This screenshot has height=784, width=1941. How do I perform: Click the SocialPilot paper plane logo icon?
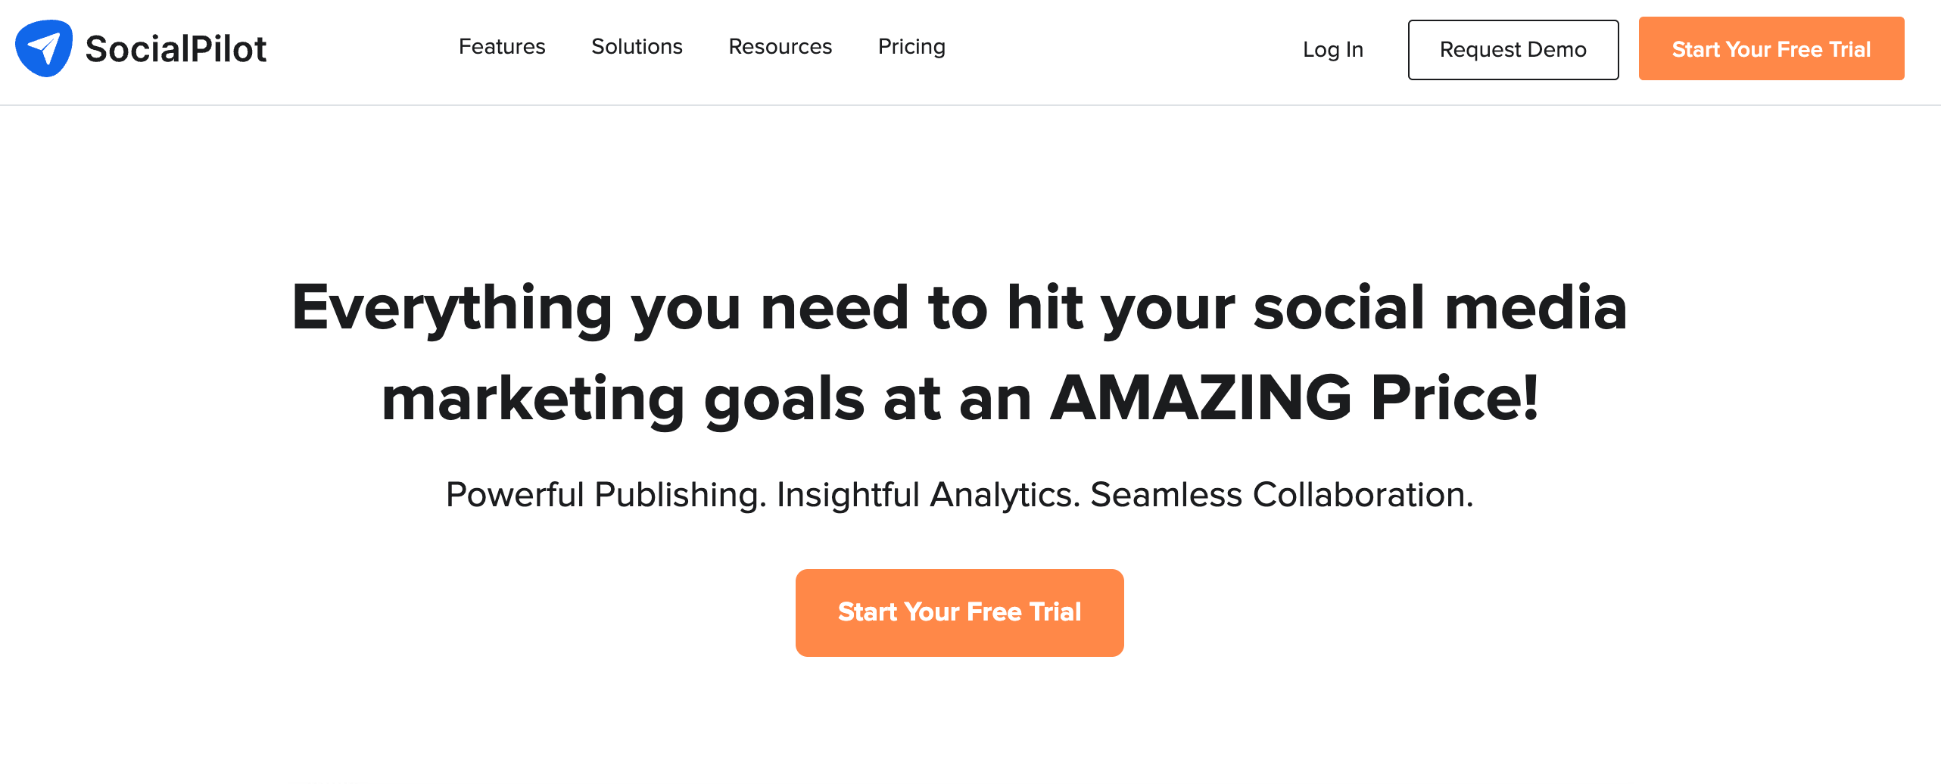coord(44,48)
